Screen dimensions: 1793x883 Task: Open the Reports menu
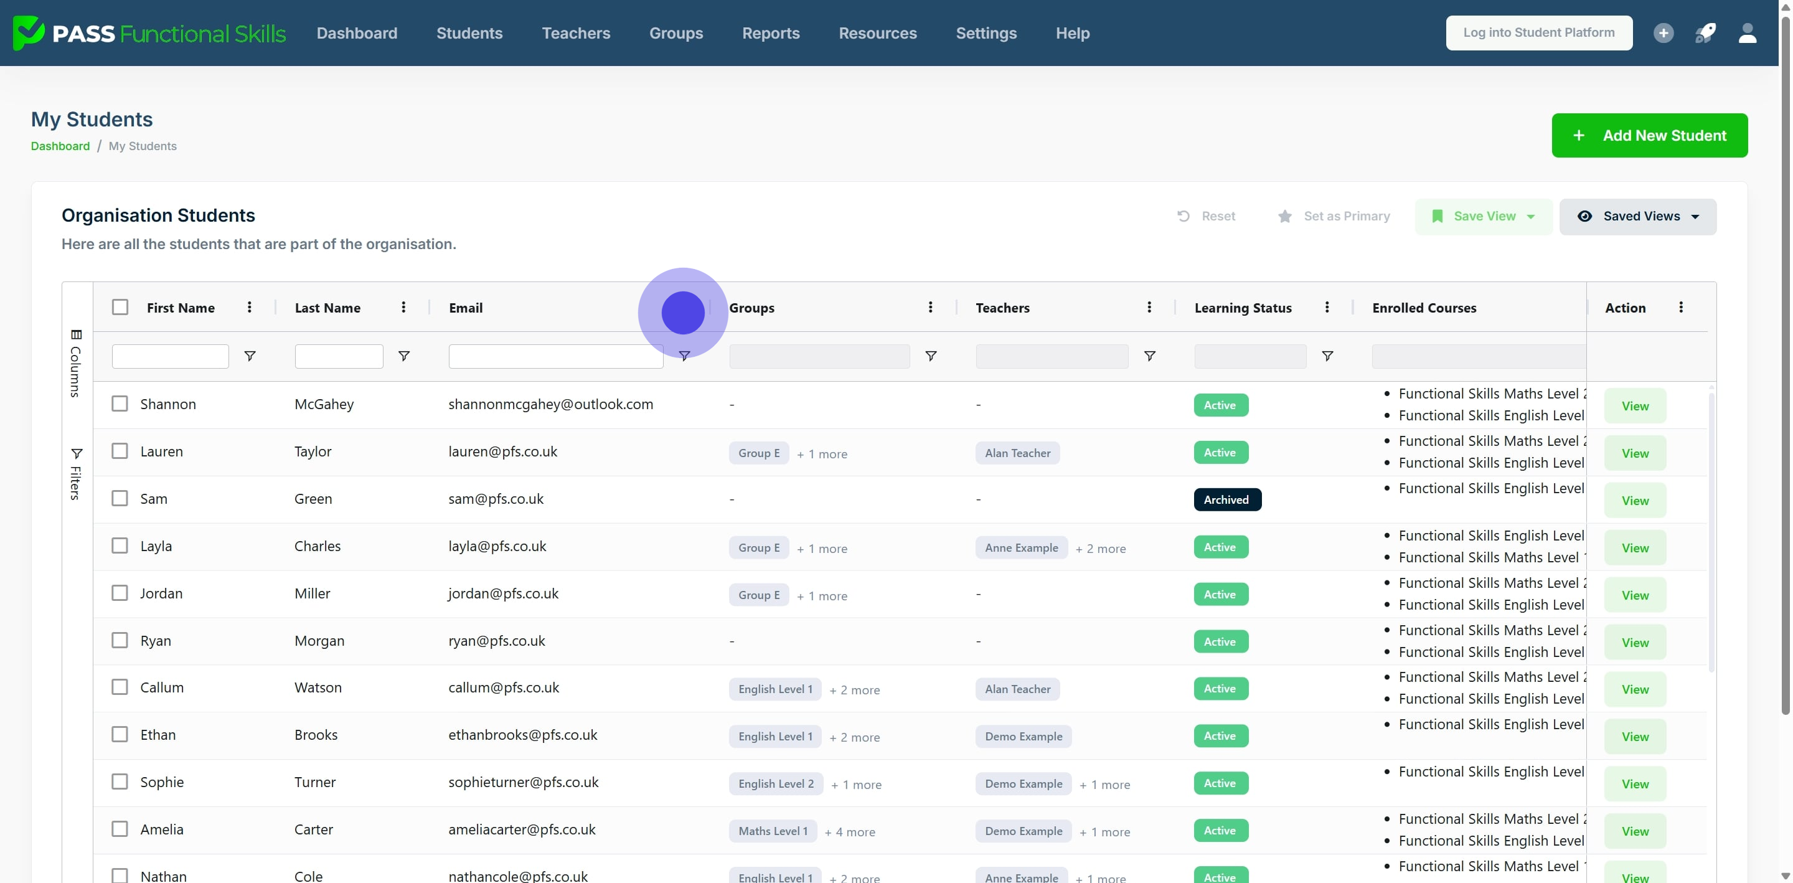[771, 33]
